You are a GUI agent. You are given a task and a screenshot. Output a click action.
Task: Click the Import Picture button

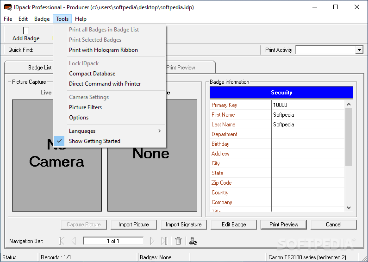pyautogui.click(x=133, y=225)
